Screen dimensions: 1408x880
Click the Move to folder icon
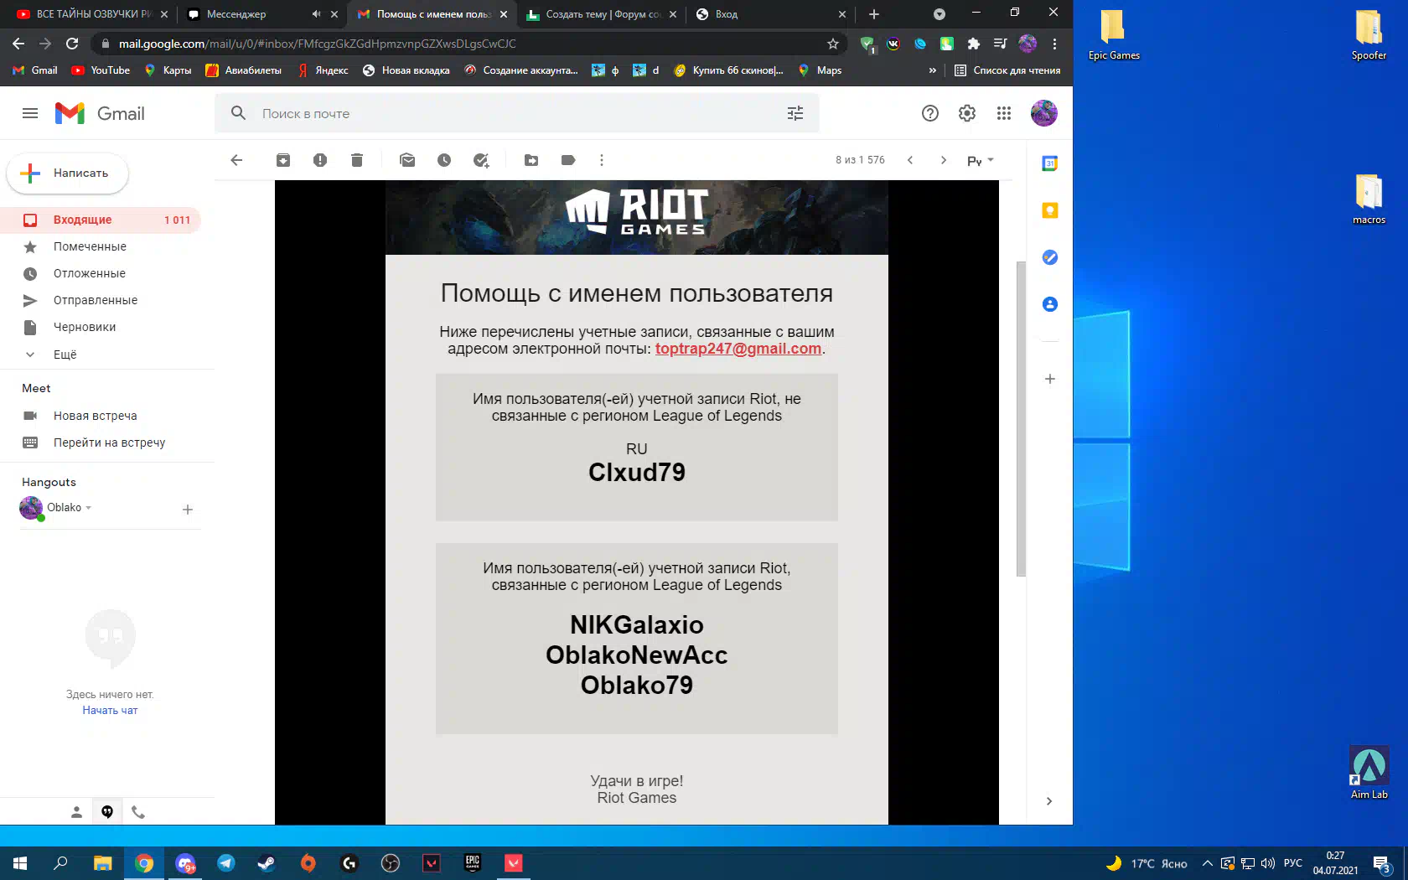531,160
